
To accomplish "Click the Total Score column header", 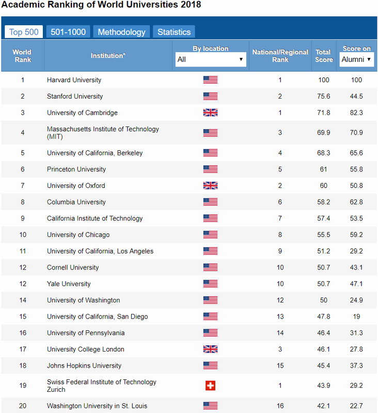I will pos(324,56).
